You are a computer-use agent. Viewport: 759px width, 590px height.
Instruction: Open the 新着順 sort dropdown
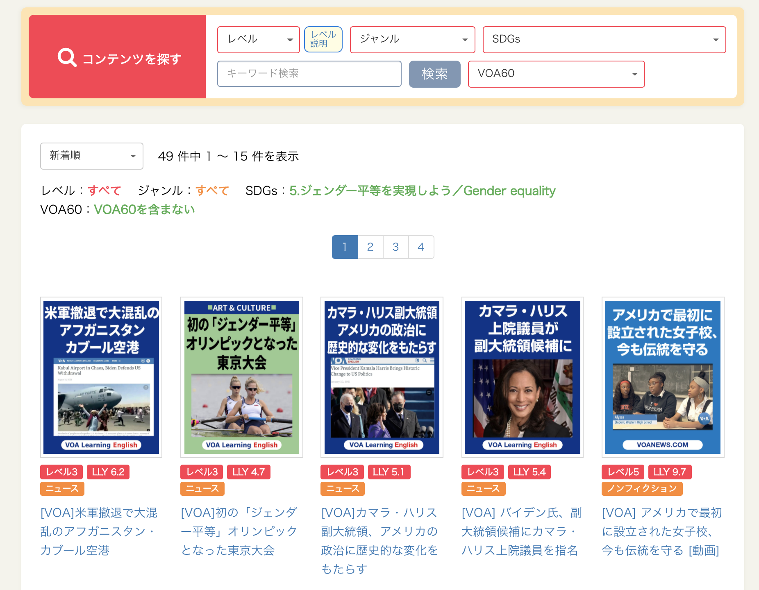pos(92,156)
